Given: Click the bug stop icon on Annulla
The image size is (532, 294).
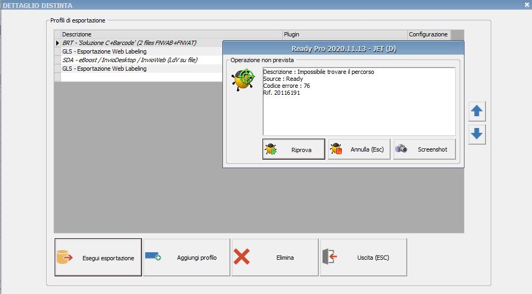Looking at the screenshot, I should click(x=336, y=149).
